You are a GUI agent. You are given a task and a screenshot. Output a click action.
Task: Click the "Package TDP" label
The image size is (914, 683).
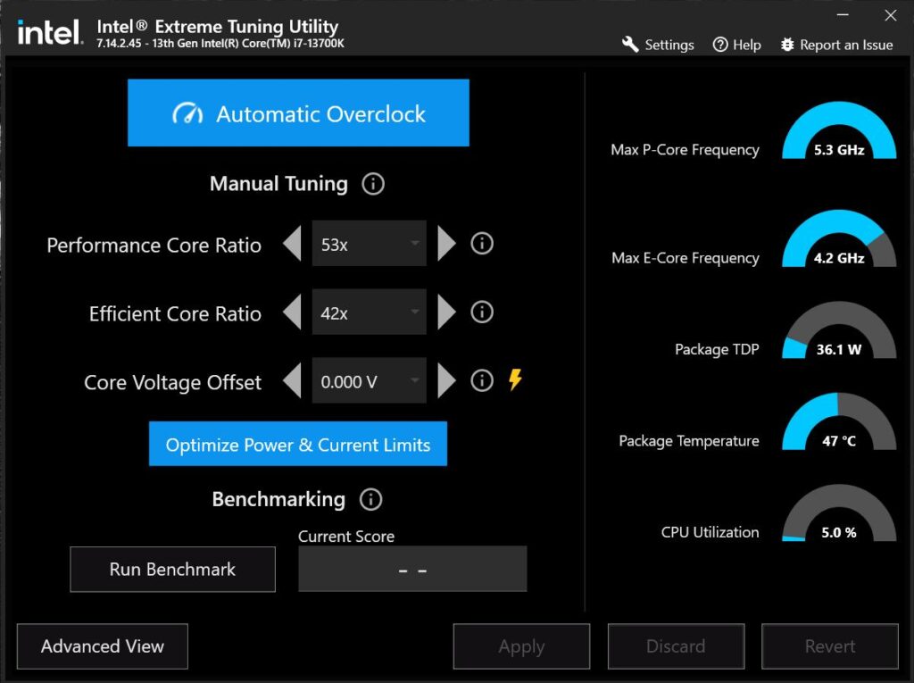click(x=717, y=349)
